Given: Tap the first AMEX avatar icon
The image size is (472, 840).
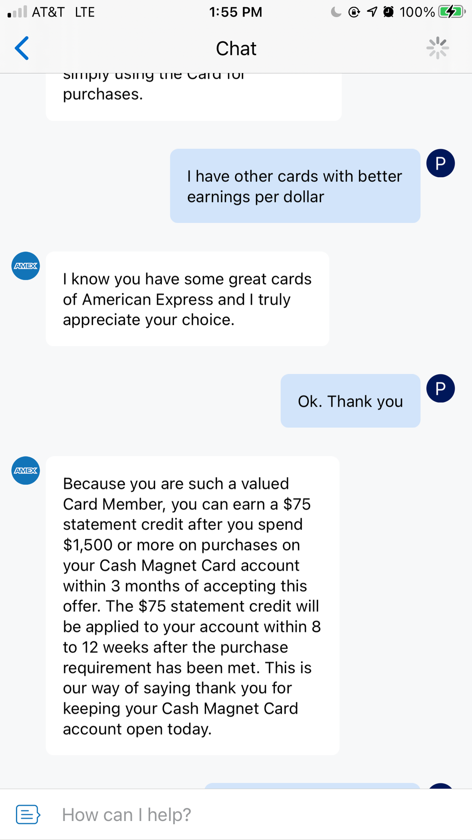Looking at the screenshot, I should (26, 266).
